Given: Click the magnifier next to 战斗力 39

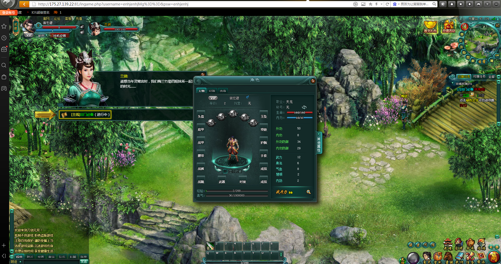Looking at the screenshot, I should pos(309,192).
